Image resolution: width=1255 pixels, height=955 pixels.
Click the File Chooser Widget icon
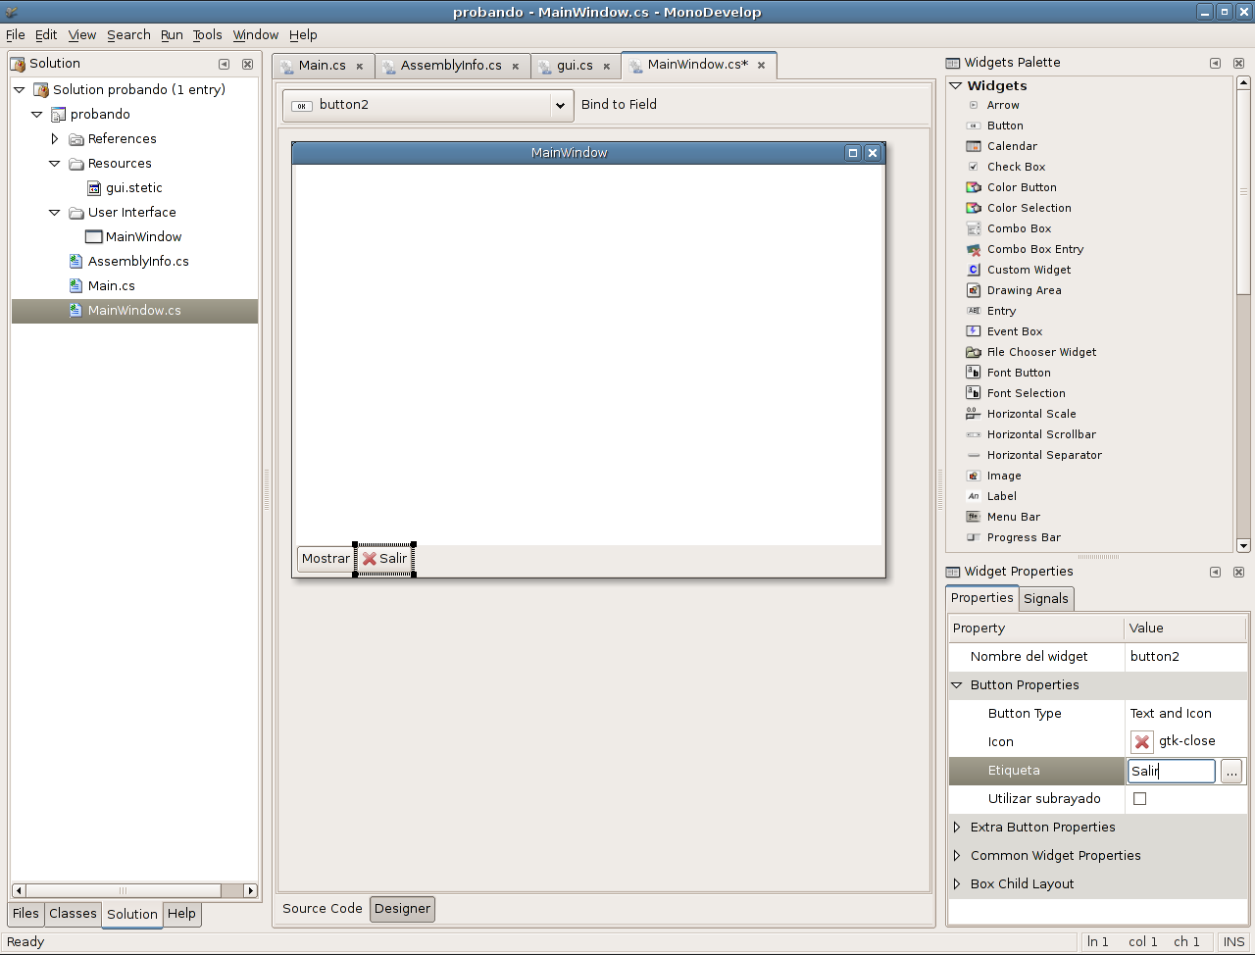coord(974,352)
